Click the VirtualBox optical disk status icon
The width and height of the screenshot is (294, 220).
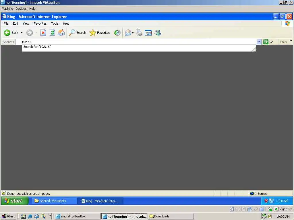tap(237, 209)
